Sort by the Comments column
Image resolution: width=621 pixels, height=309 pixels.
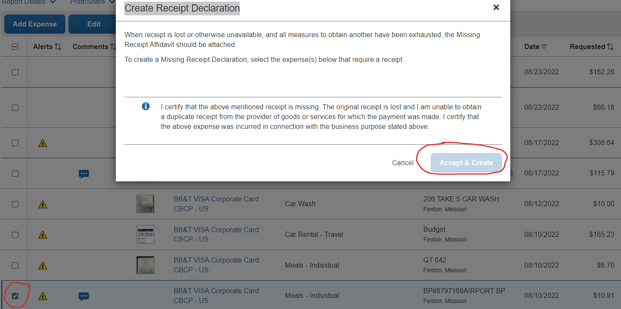(x=94, y=47)
